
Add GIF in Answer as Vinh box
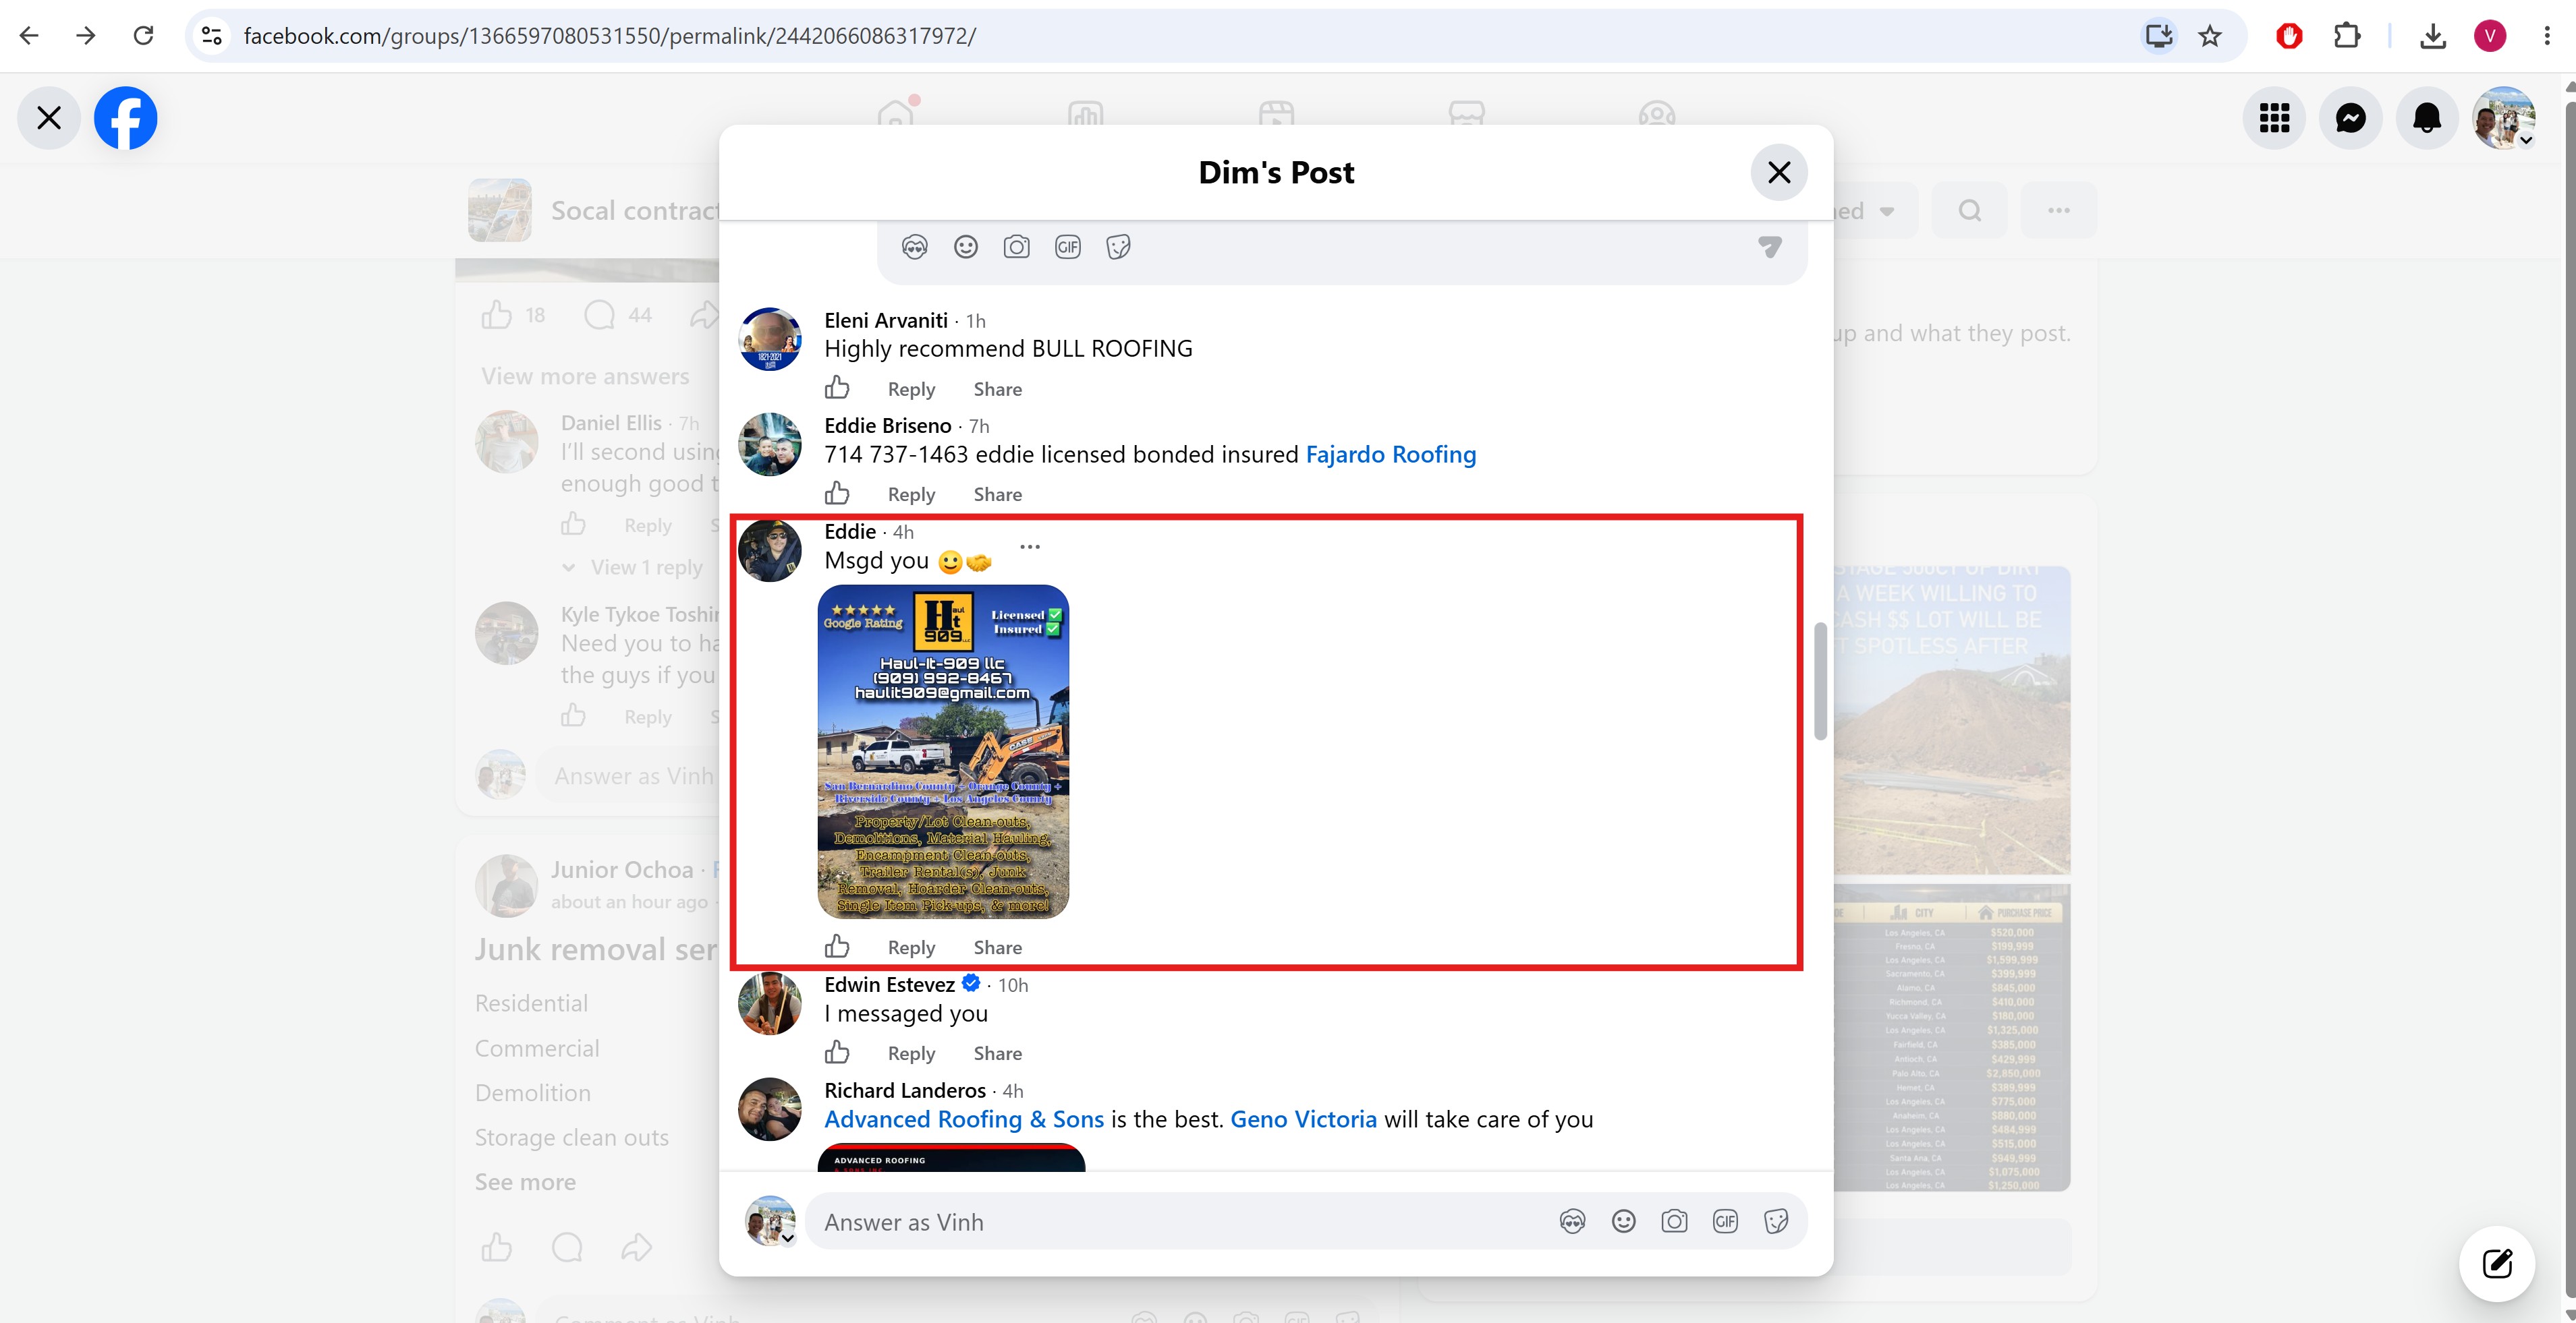click(x=1726, y=1221)
